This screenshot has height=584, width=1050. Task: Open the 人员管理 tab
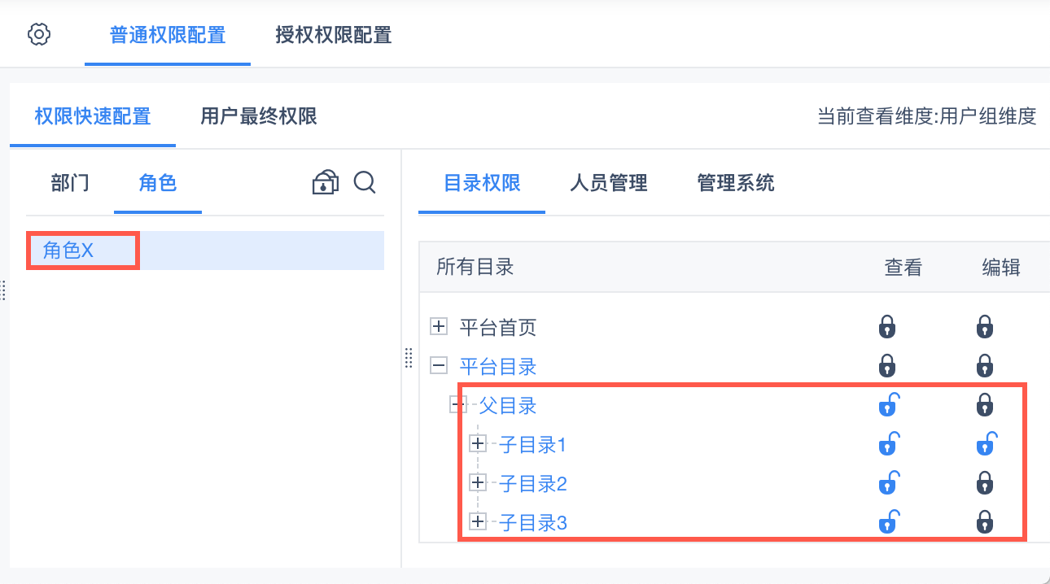point(609,183)
